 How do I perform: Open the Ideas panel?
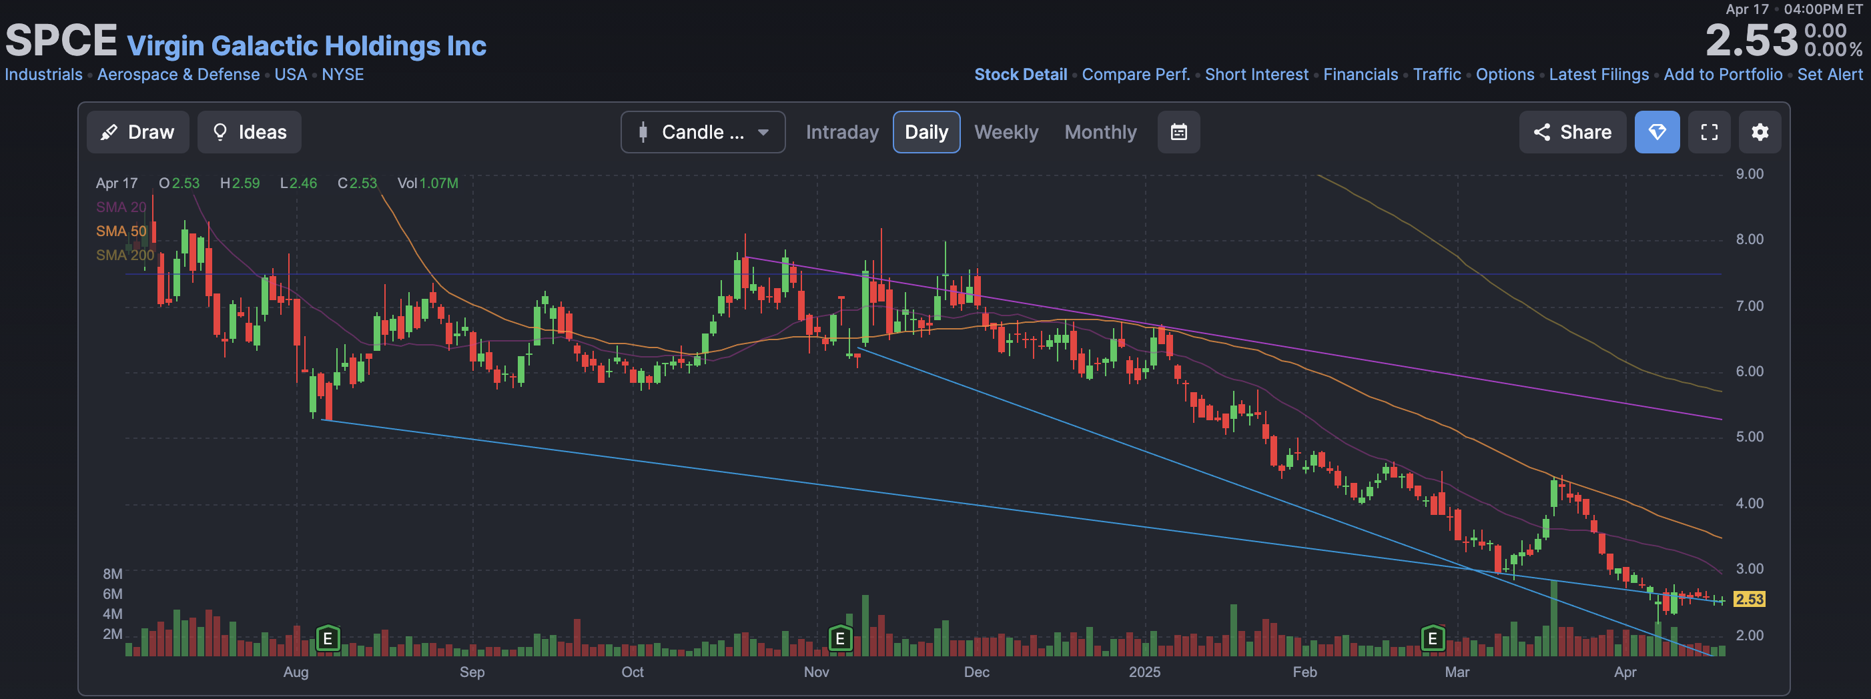click(x=249, y=132)
